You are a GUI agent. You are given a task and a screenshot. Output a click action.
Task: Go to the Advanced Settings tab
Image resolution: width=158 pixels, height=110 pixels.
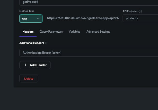click(x=98, y=32)
